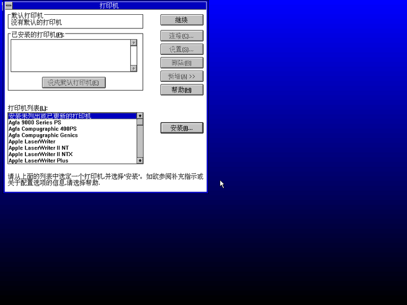Select Apple LaserWriter Plus entry
Viewport: 407px width, 305px height.
(x=72, y=161)
